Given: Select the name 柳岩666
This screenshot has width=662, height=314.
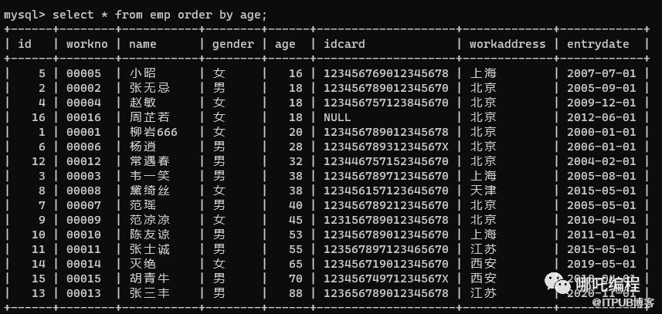Looking at the screenshot, I should coord(153,132).
